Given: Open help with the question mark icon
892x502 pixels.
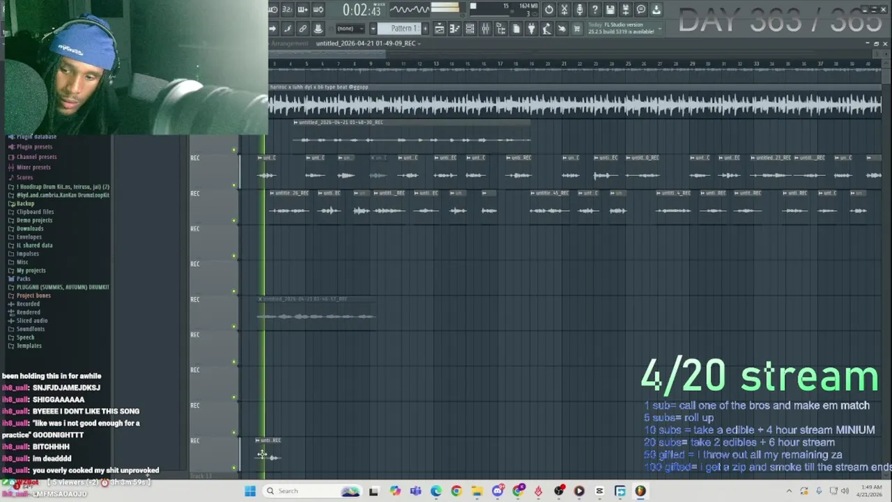Looking at the screenshot, I should (595, 10).
